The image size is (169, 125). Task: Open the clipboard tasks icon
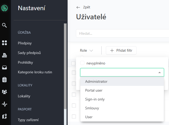(4, 80)
